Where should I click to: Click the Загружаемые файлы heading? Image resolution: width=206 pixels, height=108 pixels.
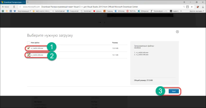144,46
